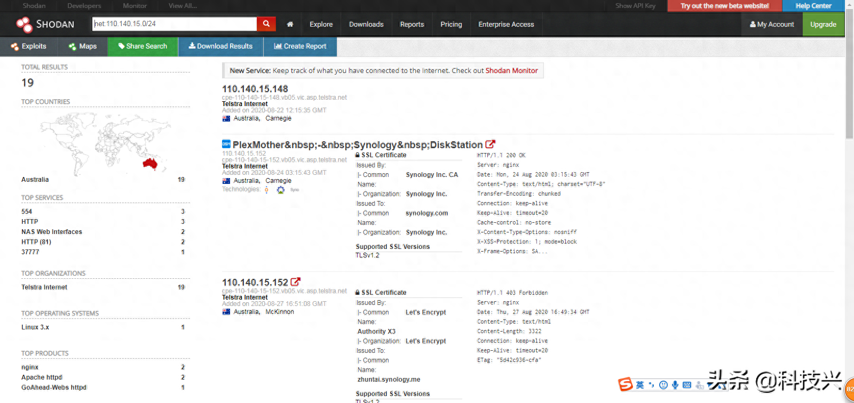Click Download Results button
The width and height of the screenshot is (854, 403).
pos(220,46)
